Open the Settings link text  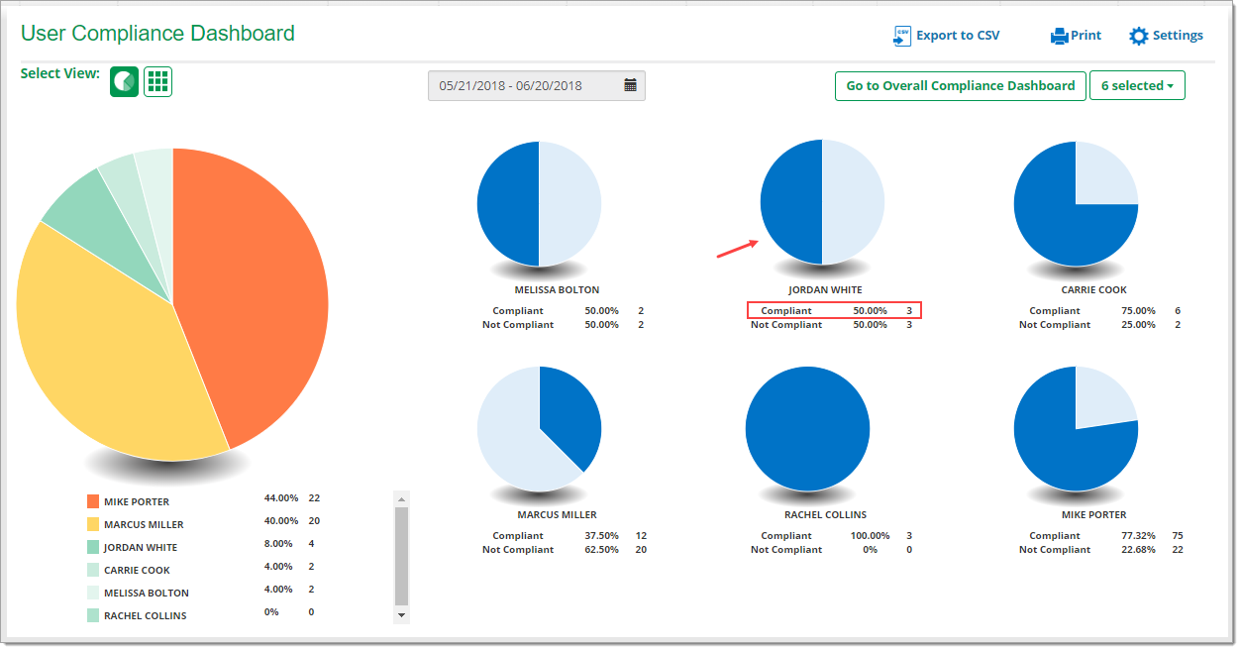click(1178, 36)
